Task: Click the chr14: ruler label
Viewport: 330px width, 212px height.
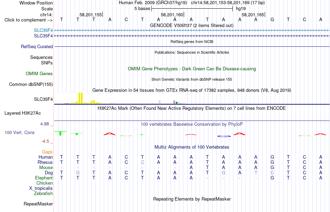Action: [x=47, y=15]
